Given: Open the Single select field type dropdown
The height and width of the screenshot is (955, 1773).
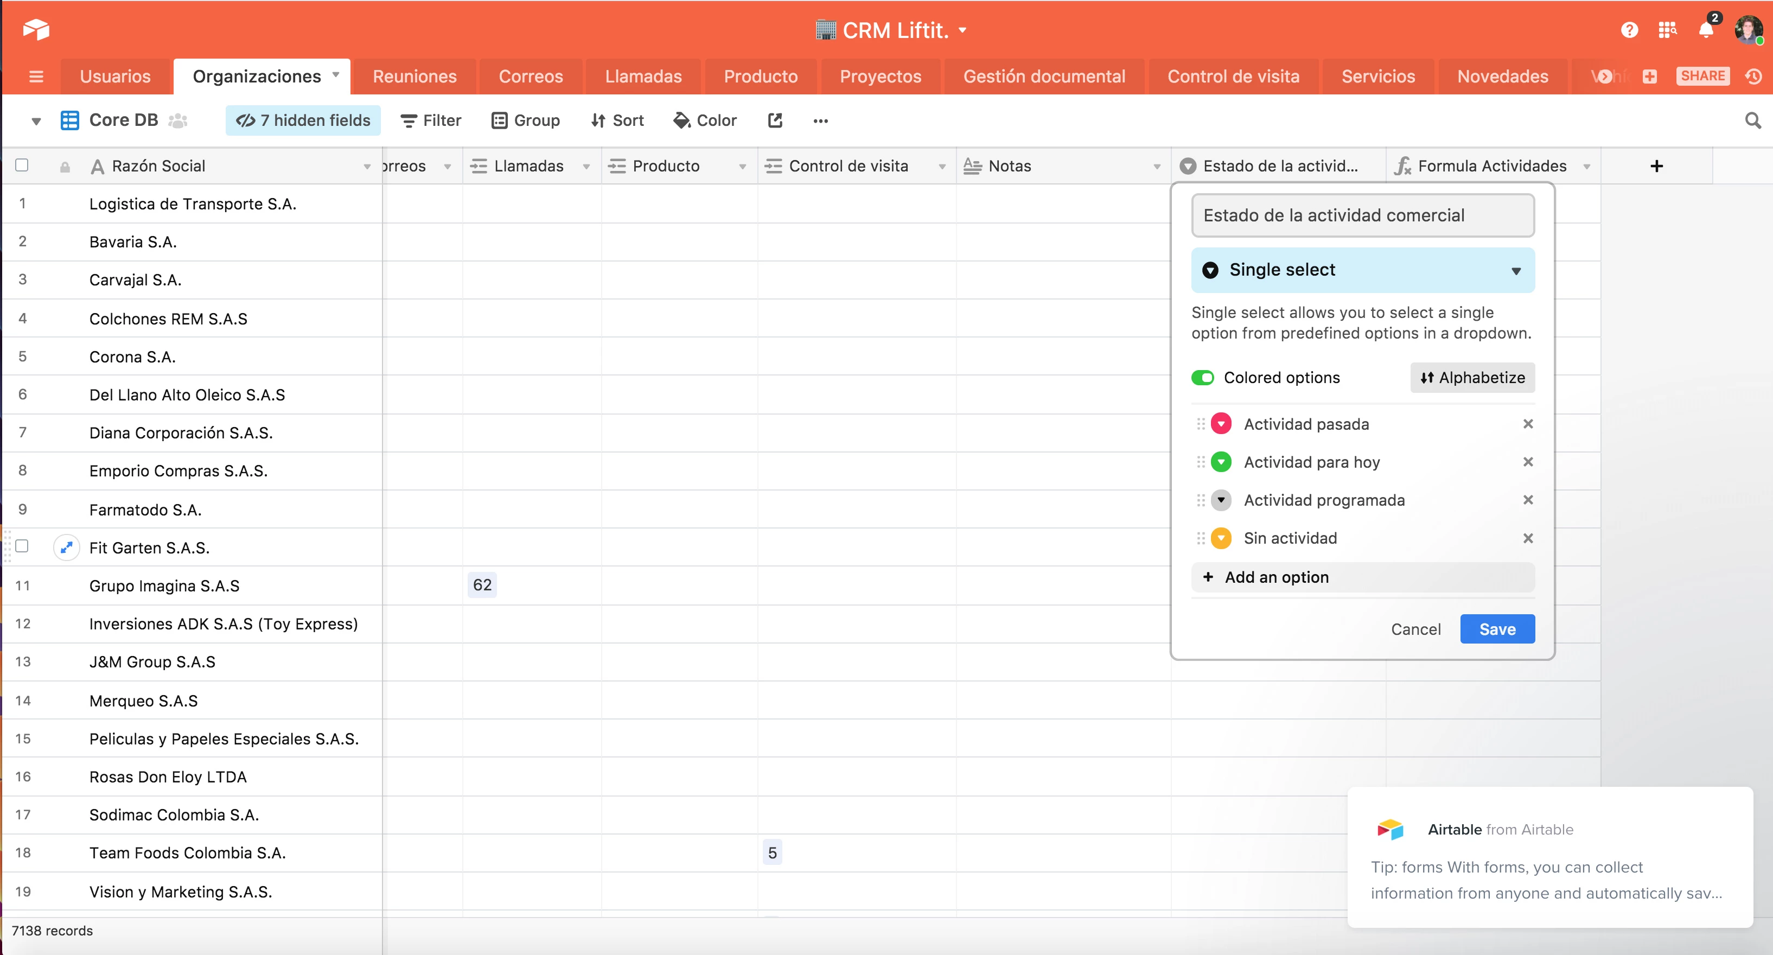Looking at the screenshot, I should pos(1362,270).
